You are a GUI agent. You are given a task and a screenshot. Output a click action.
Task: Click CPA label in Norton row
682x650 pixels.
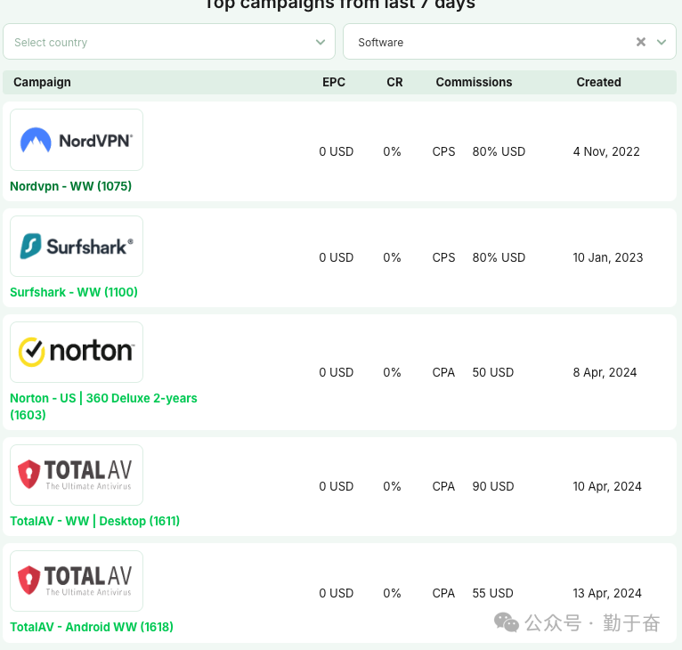pyautogui.click(x=443, y=372)
